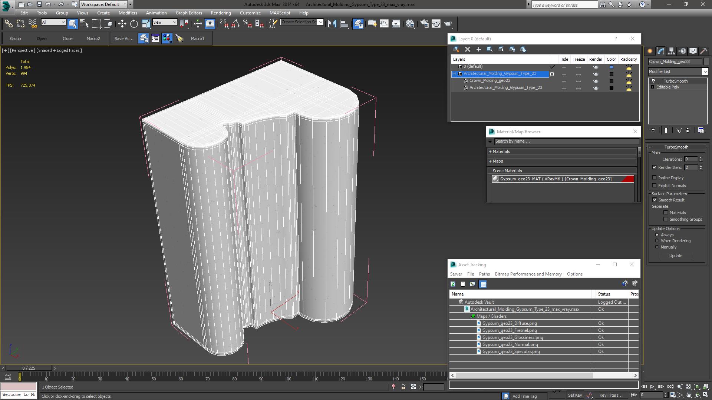Enable Separate by Materials checkbox
This screenshot has width=712, height=400.
coord(666,213)
